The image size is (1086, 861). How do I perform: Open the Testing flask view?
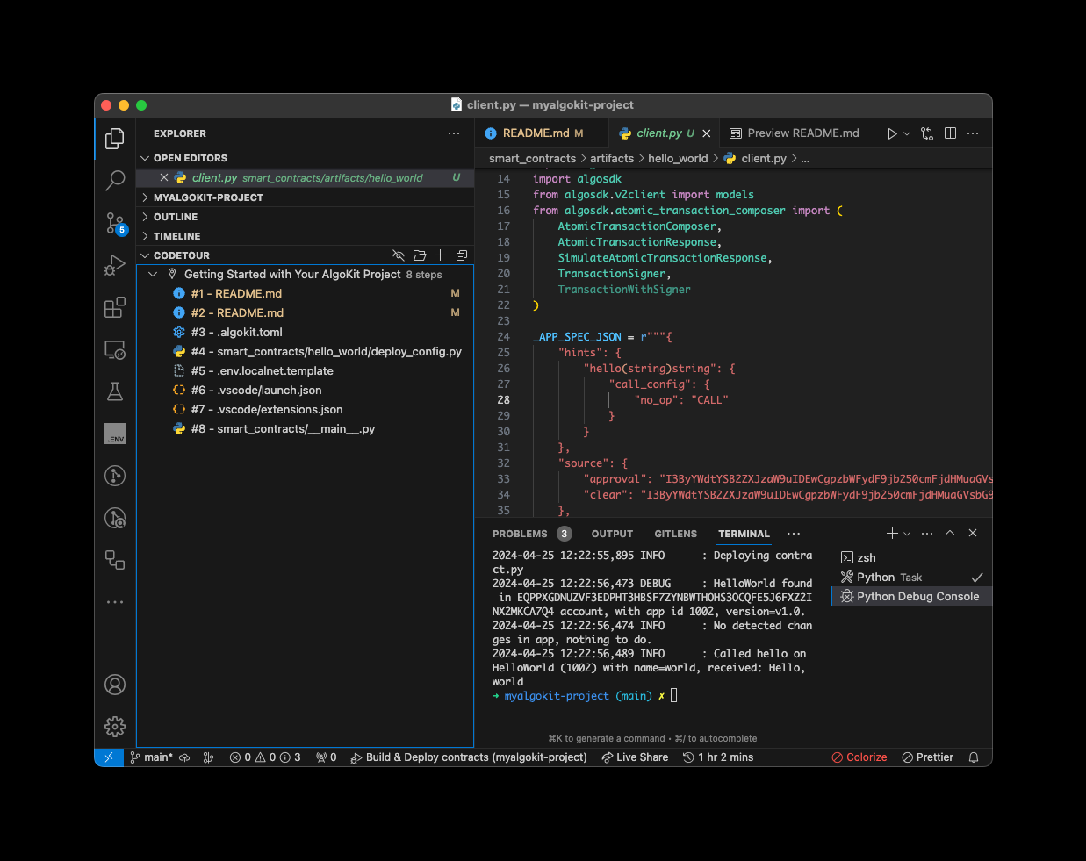pyautogui.click(x=115, y=391)
